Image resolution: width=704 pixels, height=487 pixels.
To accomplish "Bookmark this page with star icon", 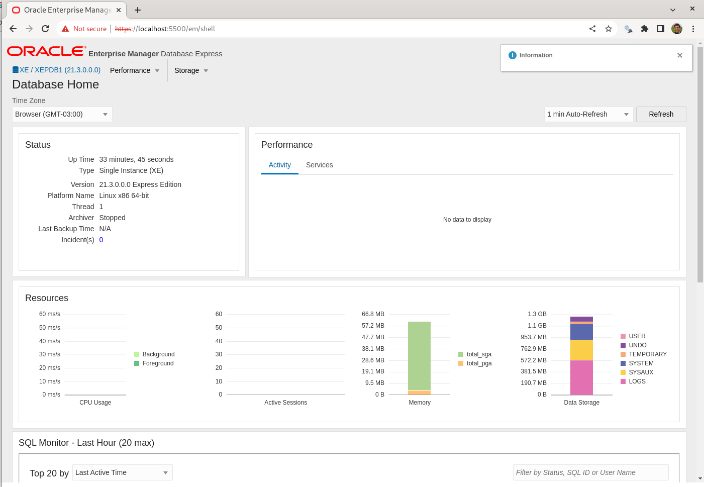I will tap(609, 29).
